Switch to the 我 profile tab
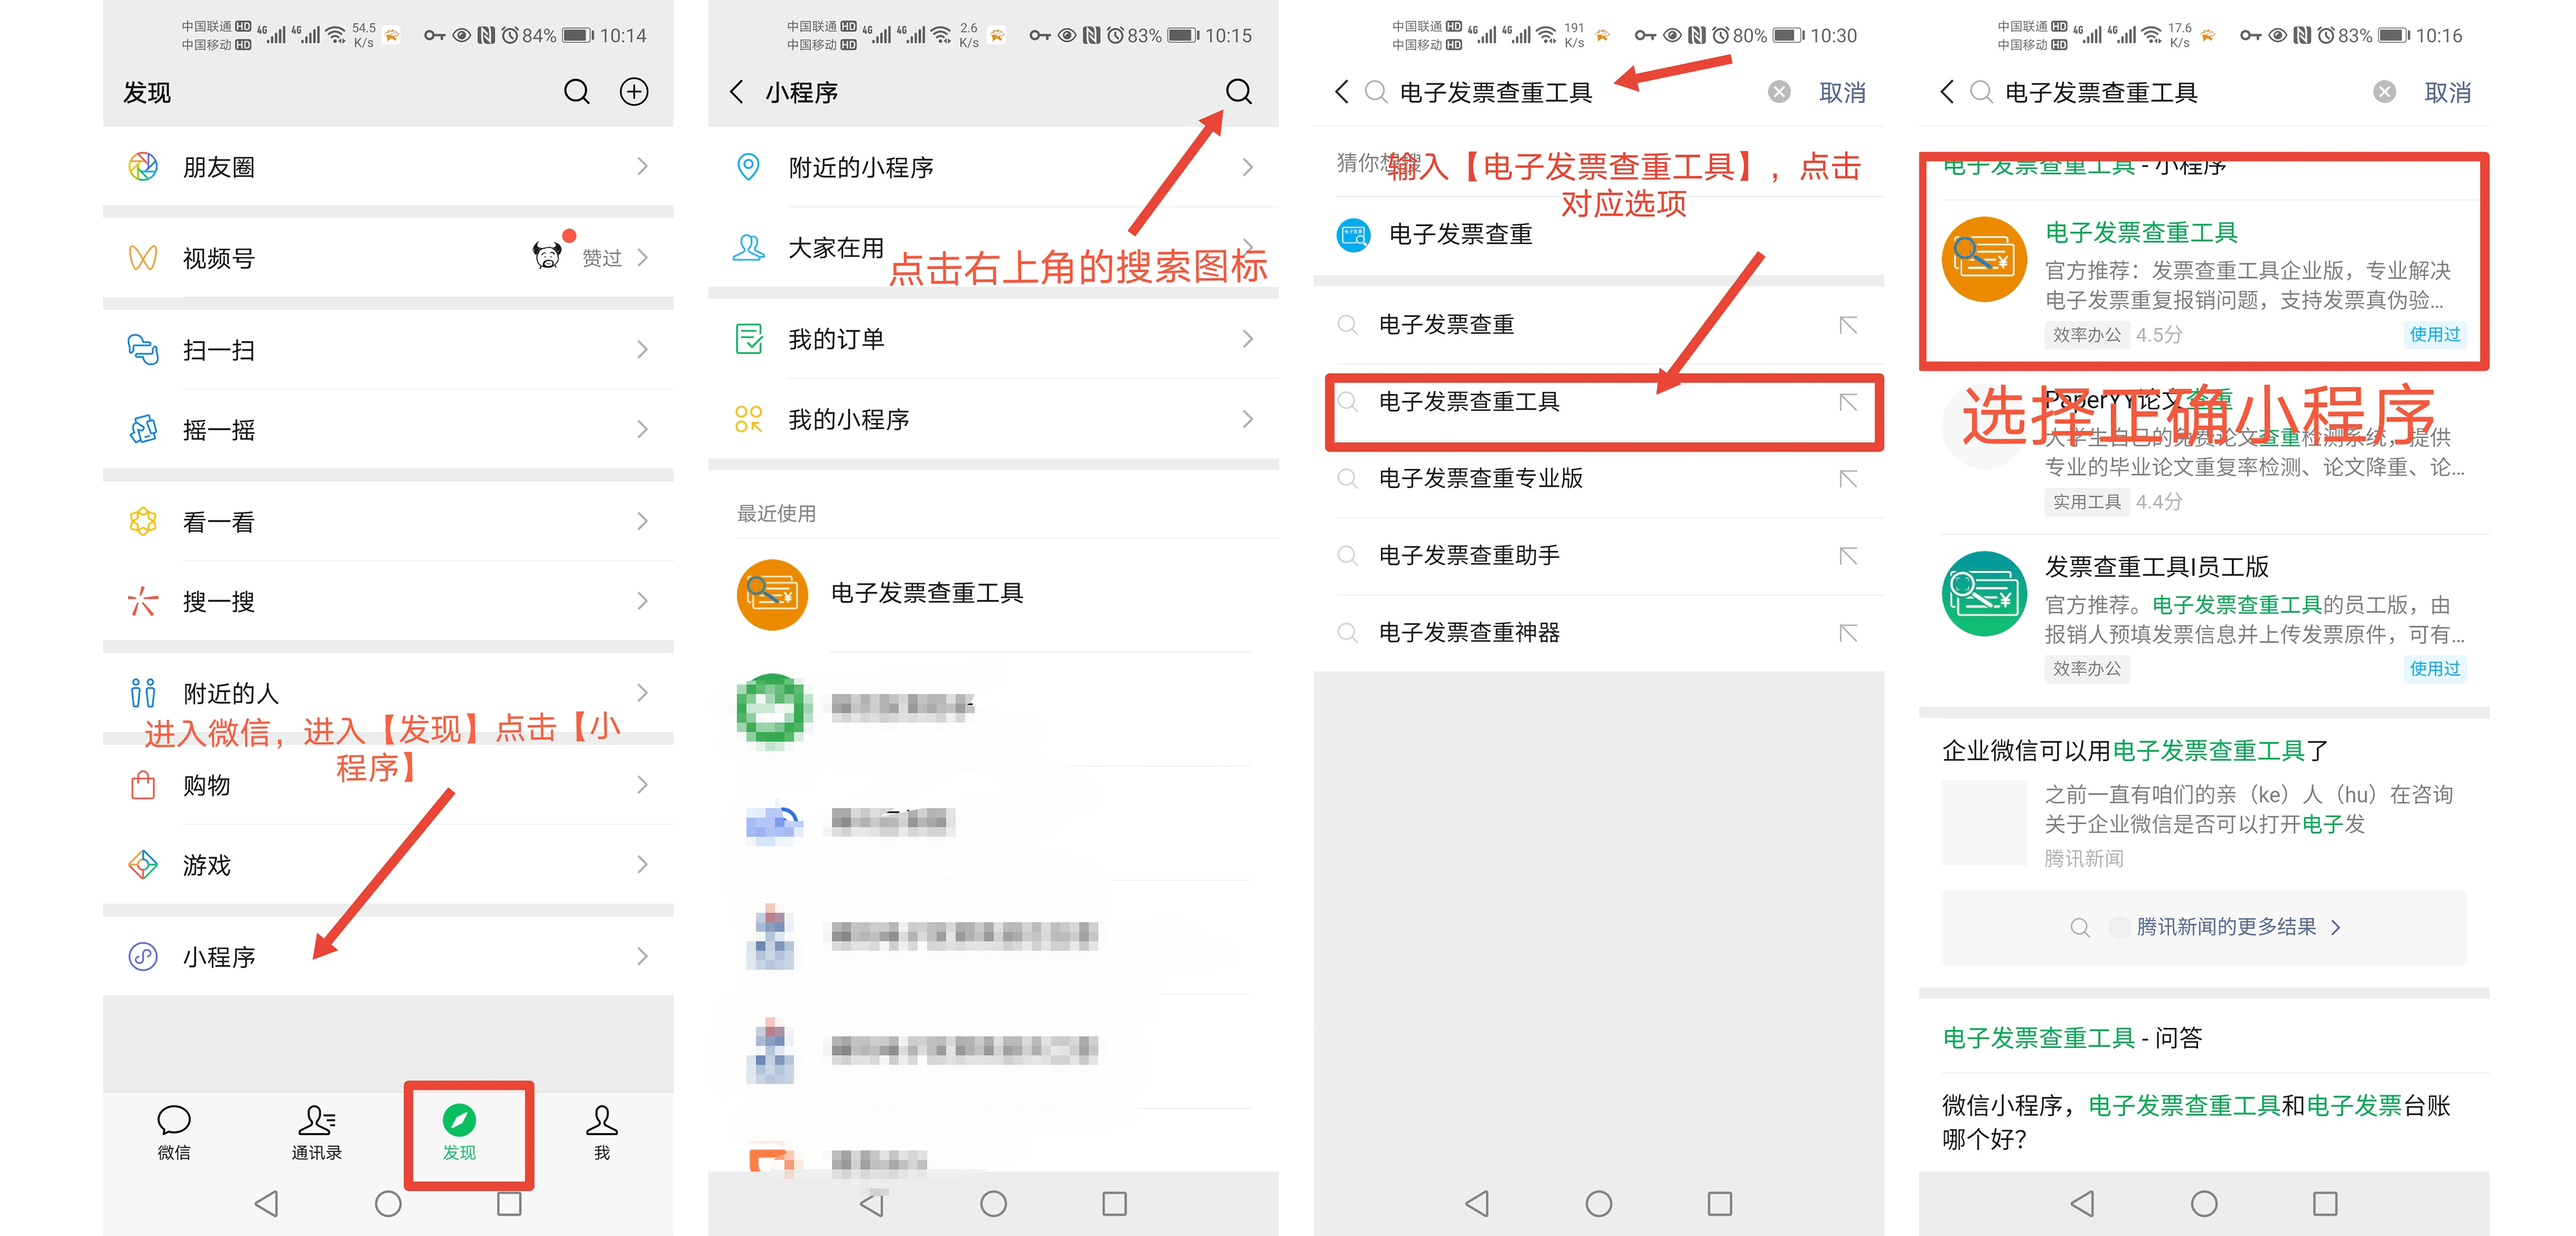The width and height of the screenshot is (2576, 1236). click(x=601, y=1133)
